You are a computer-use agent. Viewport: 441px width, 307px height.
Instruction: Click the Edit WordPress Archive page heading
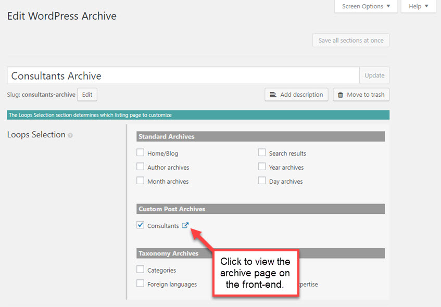[x=62, y=16]
